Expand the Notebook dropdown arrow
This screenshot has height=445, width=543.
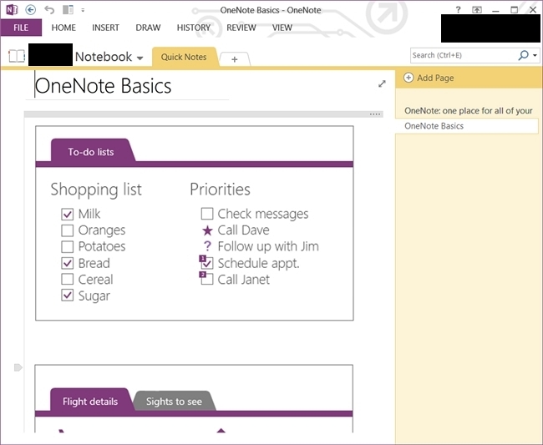[140, 58]
